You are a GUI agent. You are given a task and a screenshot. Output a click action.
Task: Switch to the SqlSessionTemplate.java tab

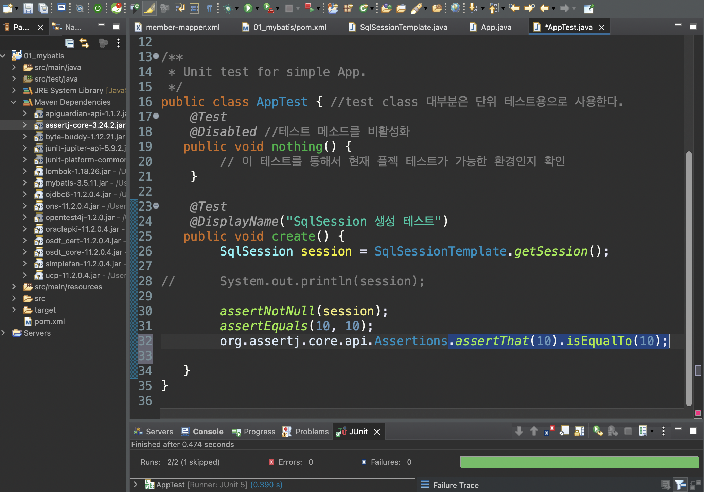(403, 27)
